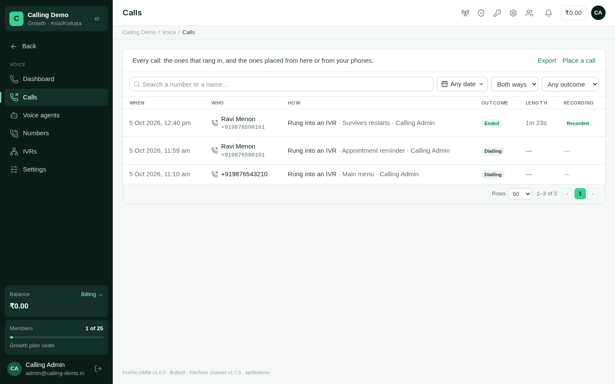Open the gear settings icon in header
This screenshot has width=615, height=384.
(x=513, y=13)
